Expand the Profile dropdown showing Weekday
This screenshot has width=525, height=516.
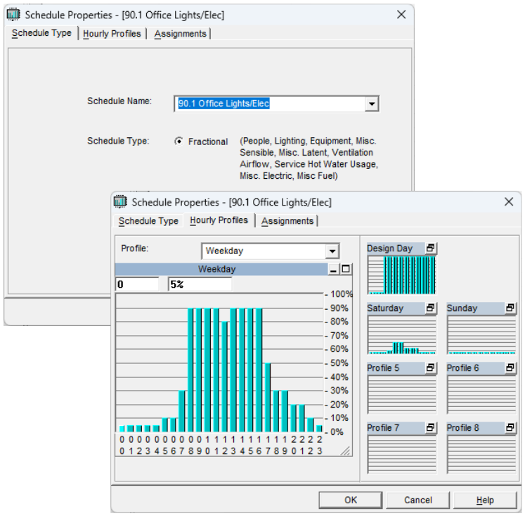click(332, 251)
